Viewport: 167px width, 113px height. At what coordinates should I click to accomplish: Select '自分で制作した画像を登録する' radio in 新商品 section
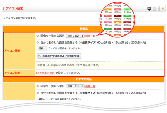click(38, 42)
